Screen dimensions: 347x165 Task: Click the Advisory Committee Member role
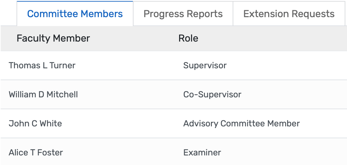(x=242, y=123)
